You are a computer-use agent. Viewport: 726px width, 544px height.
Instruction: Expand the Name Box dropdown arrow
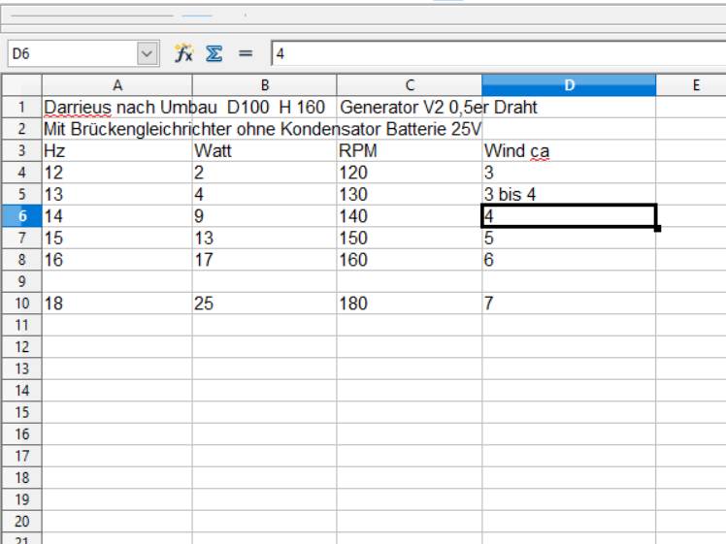148,51
